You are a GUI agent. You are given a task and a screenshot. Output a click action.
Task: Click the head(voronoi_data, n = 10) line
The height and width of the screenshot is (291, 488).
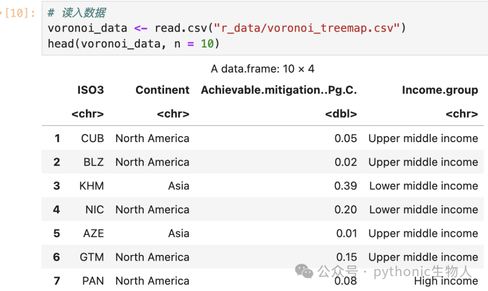pyautogui.click(x=133, y=43)
